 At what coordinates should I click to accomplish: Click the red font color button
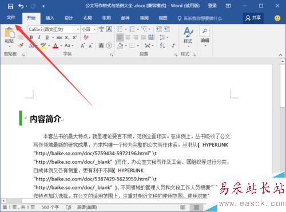[55, 46]
